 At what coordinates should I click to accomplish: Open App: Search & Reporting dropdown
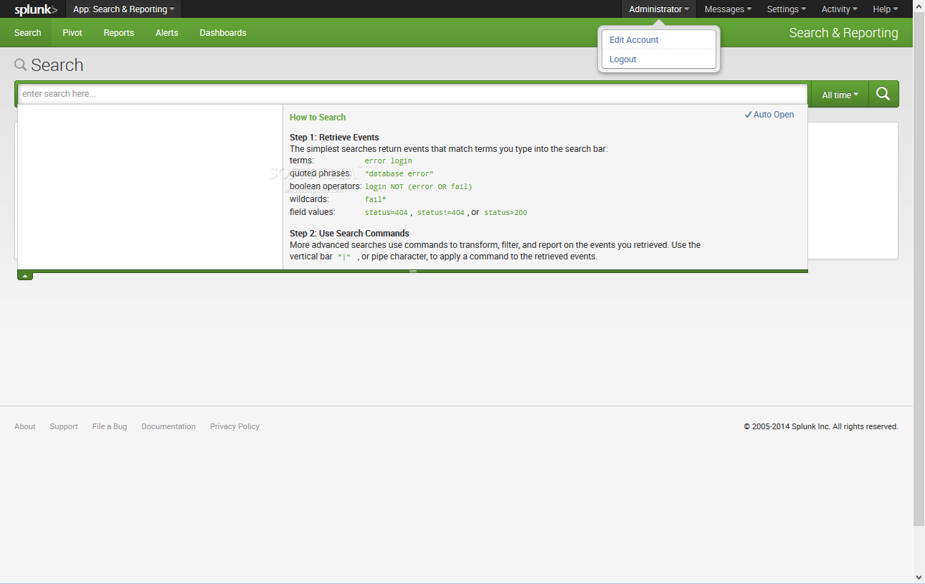pyautogui.click(x=123, y=9)
